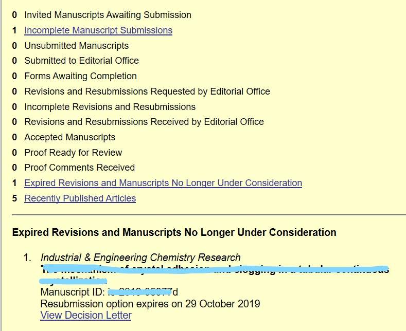This screenshot has width=406, height=331.
Task: Click the Invited Manuscripts Awaiting Submission row
Action: (108, 15)
